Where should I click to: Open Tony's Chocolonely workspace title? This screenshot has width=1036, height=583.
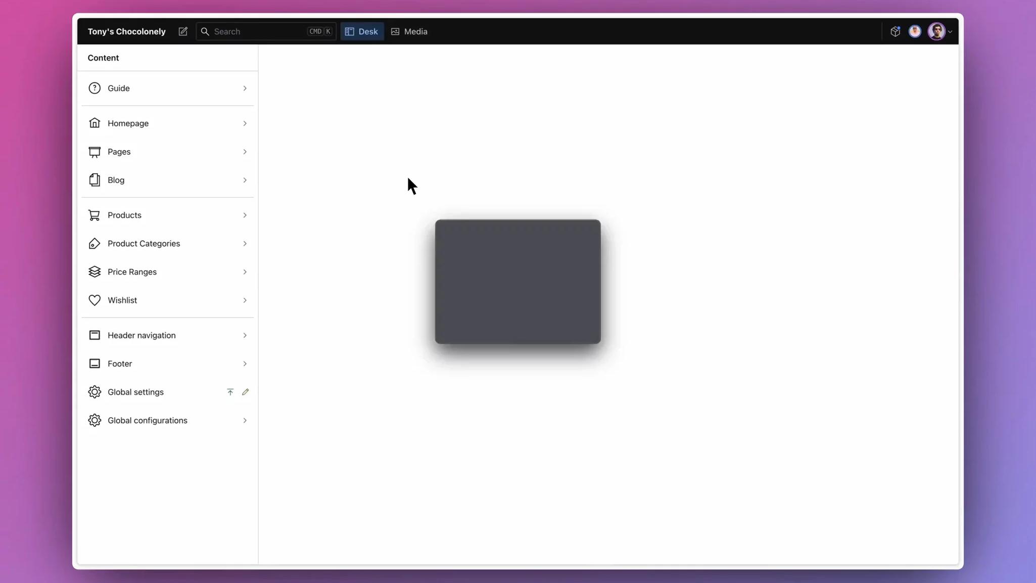[x=126, y=31]
